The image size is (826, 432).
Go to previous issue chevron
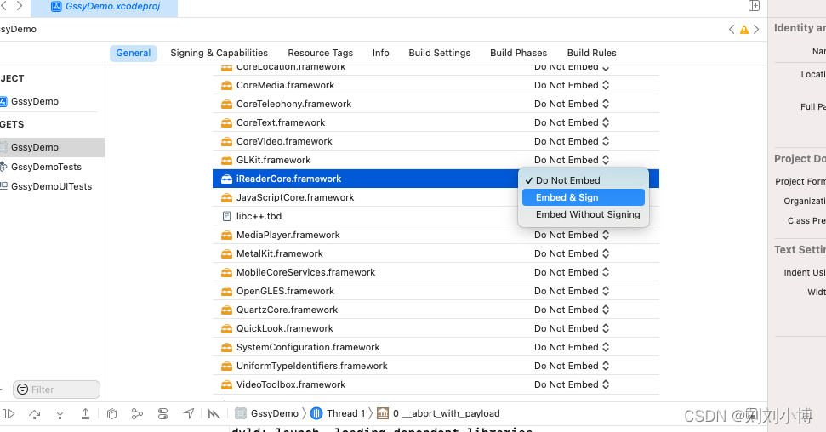pos(732,30)
